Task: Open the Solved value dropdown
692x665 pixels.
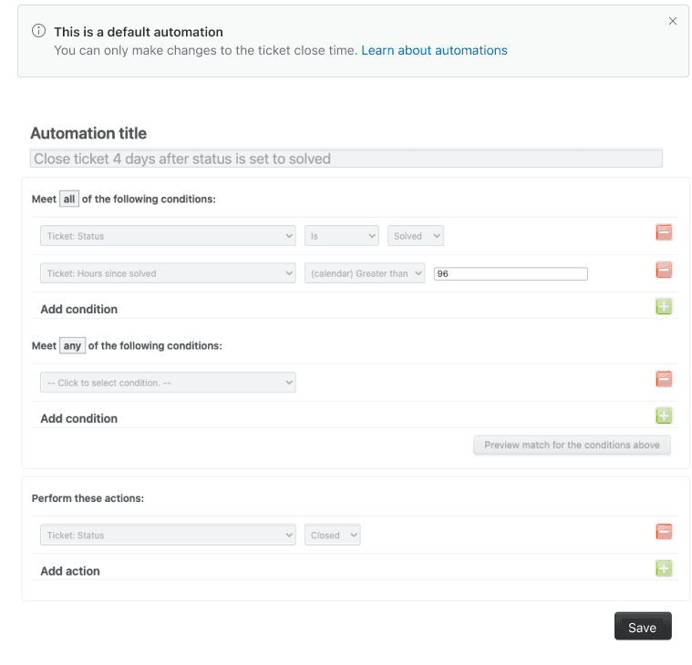Action: pyautogui.click(x=415, y=236)
